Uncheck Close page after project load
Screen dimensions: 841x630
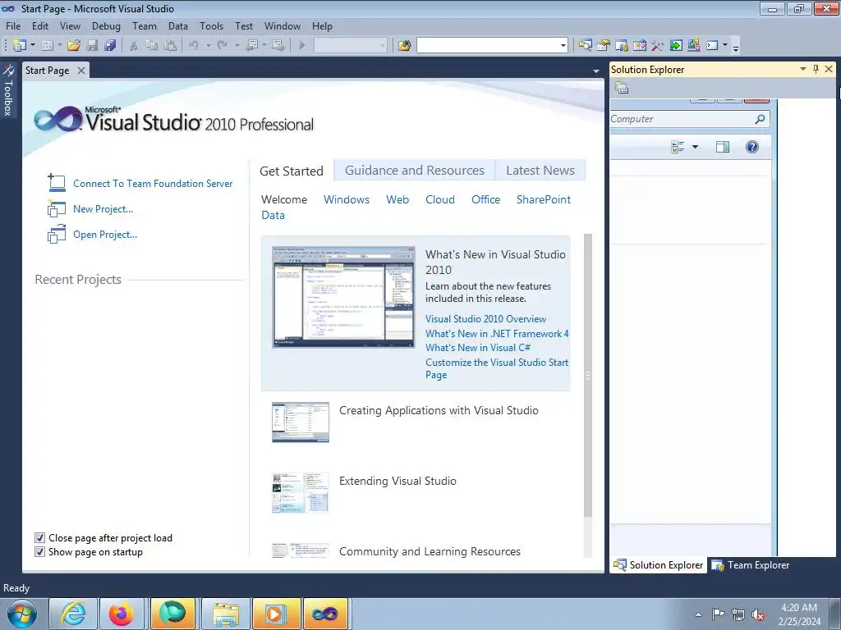[39, 538]
